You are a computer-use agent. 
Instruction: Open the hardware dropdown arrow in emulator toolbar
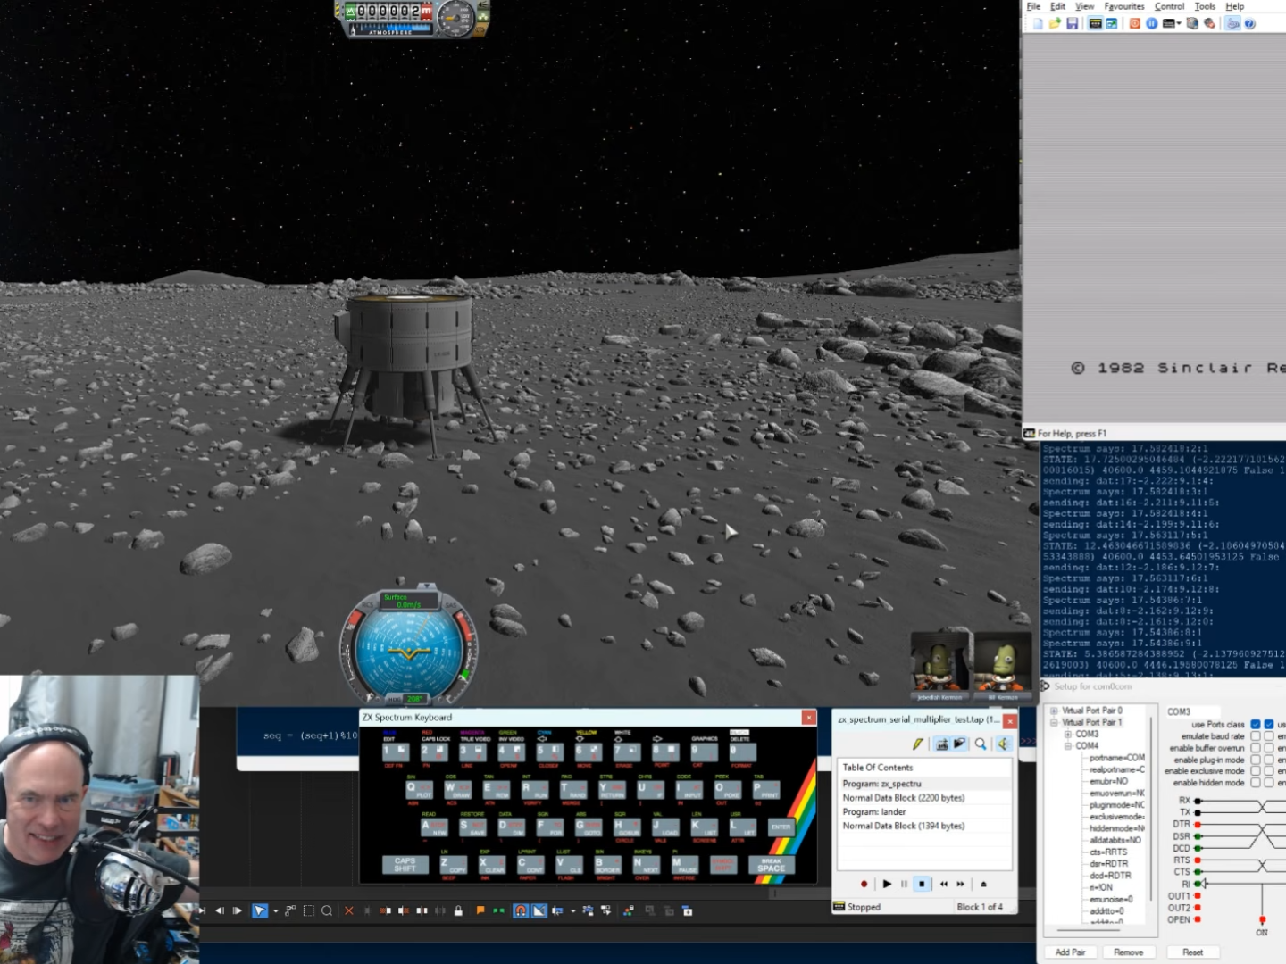point(1179,24)
